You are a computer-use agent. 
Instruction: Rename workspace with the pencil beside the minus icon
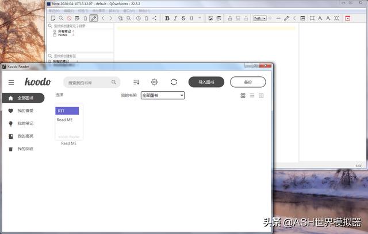[x=286, y=18]
